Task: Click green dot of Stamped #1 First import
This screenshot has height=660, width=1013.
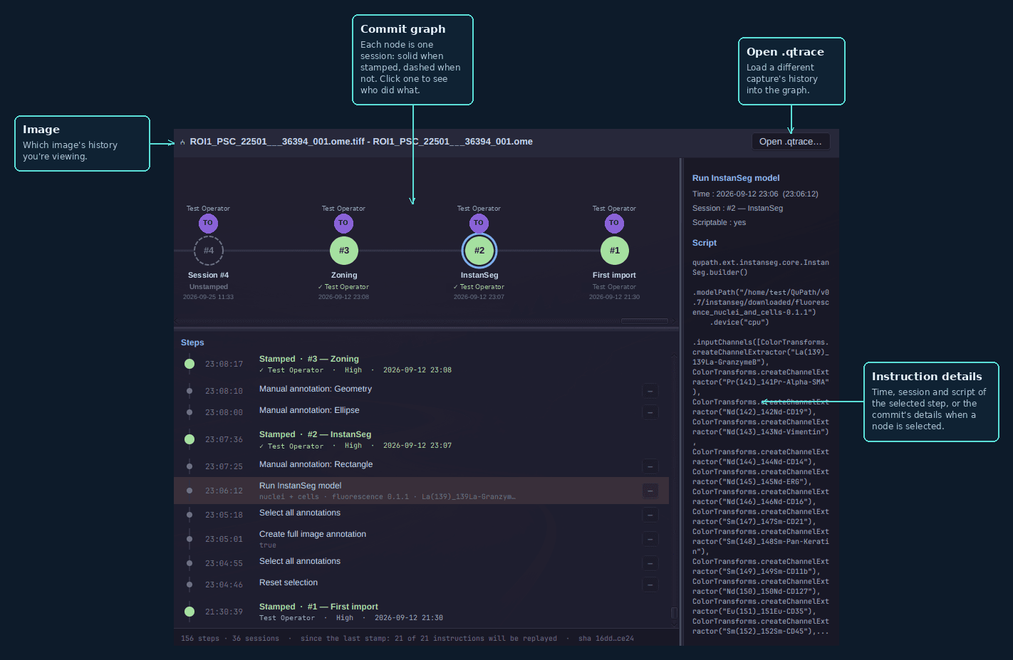Action: click(189, 612)
